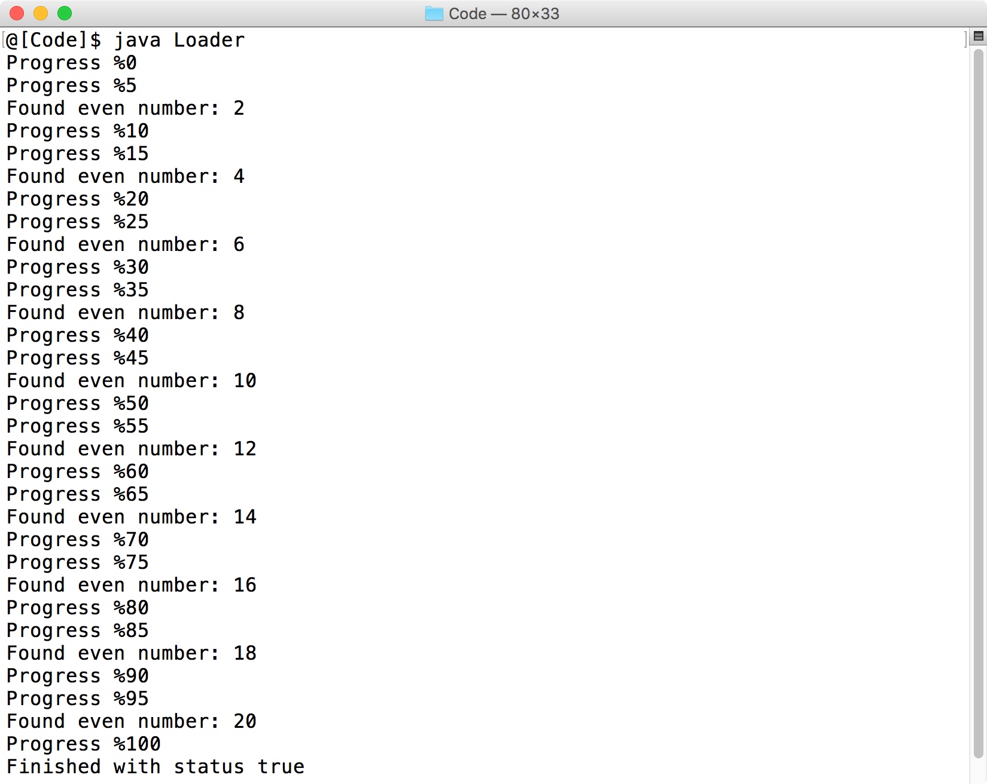Click on the "java Loader" command text

point(179,40)
